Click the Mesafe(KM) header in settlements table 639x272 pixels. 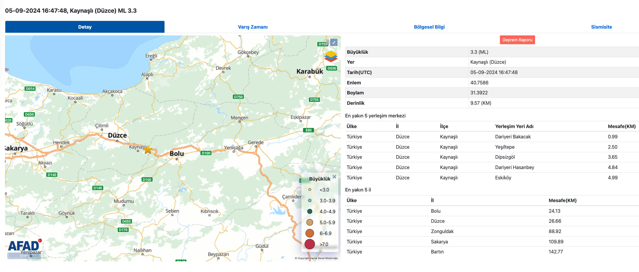[621, 126]
